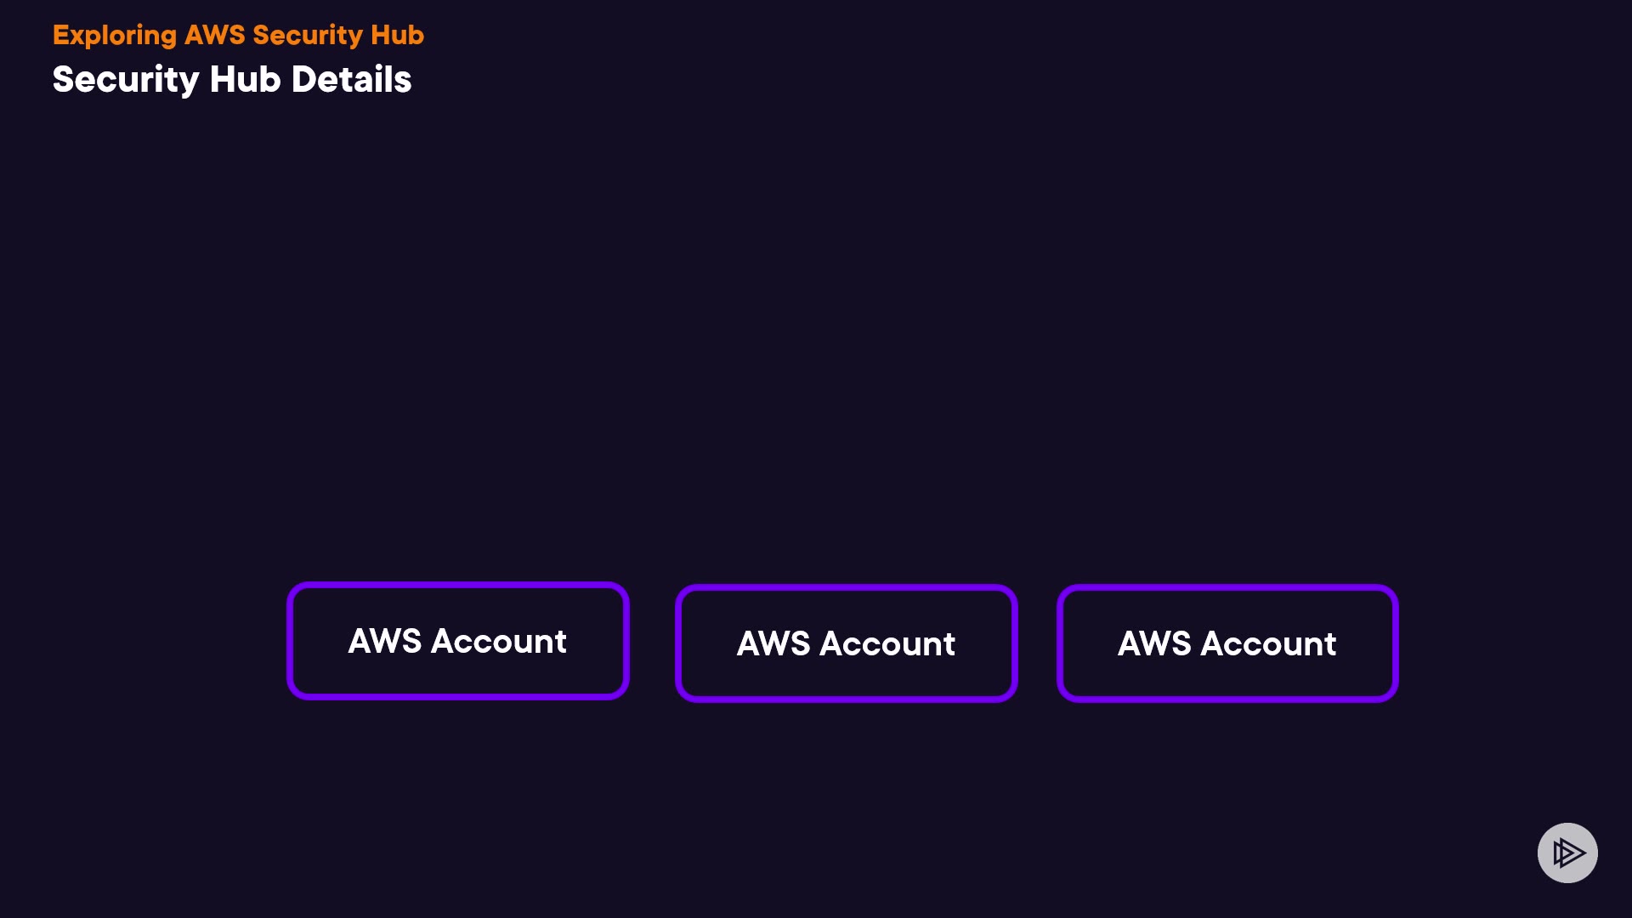Click the word 'Exploring' in orange title
The width and height of the screenshot is (1632, 918).
point(115,35)
